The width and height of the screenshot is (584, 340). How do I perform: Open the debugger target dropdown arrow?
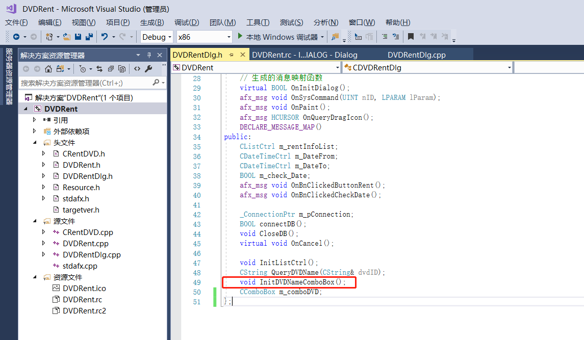pos(322,37)
